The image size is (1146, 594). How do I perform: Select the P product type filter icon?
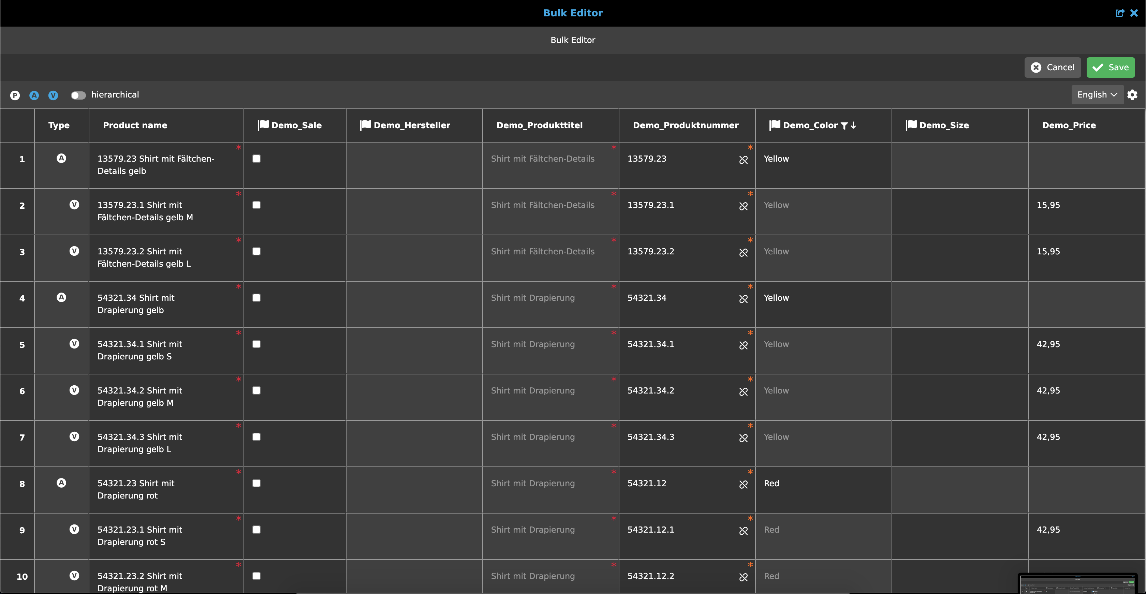click(15, 95)
